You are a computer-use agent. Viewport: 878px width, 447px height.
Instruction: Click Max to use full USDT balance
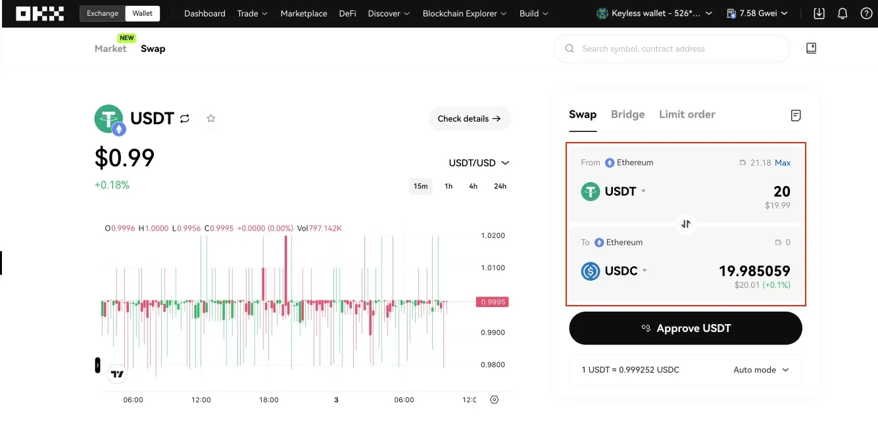point(783,162)
